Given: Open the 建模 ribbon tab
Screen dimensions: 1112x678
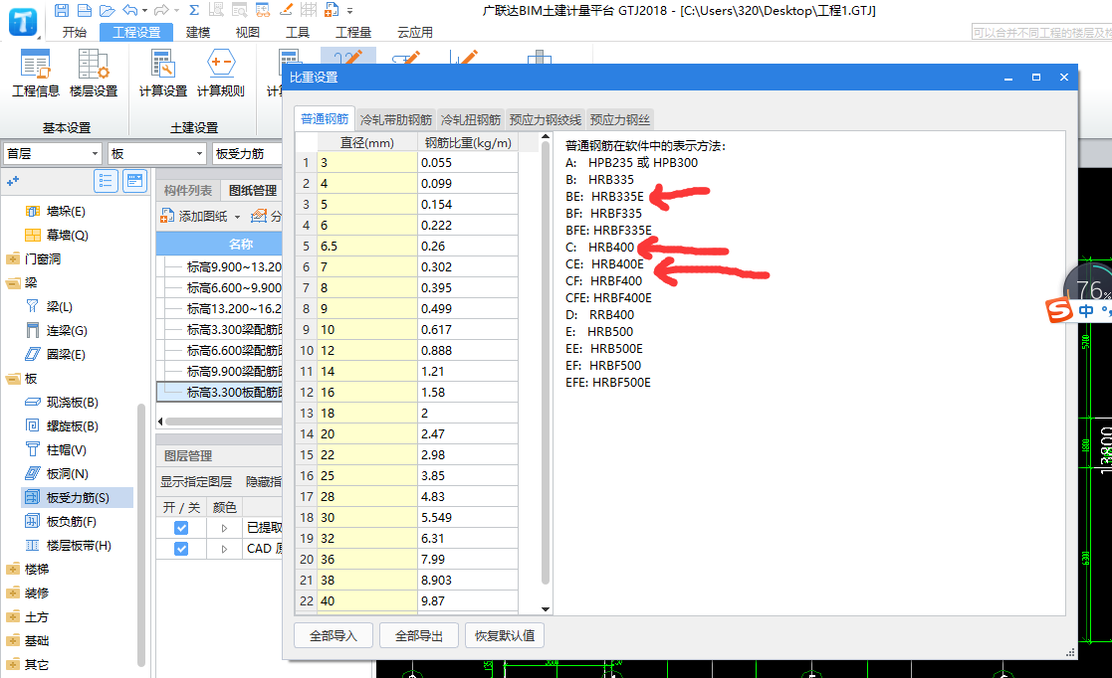Looking at the screenshot, I should point(198,32).
